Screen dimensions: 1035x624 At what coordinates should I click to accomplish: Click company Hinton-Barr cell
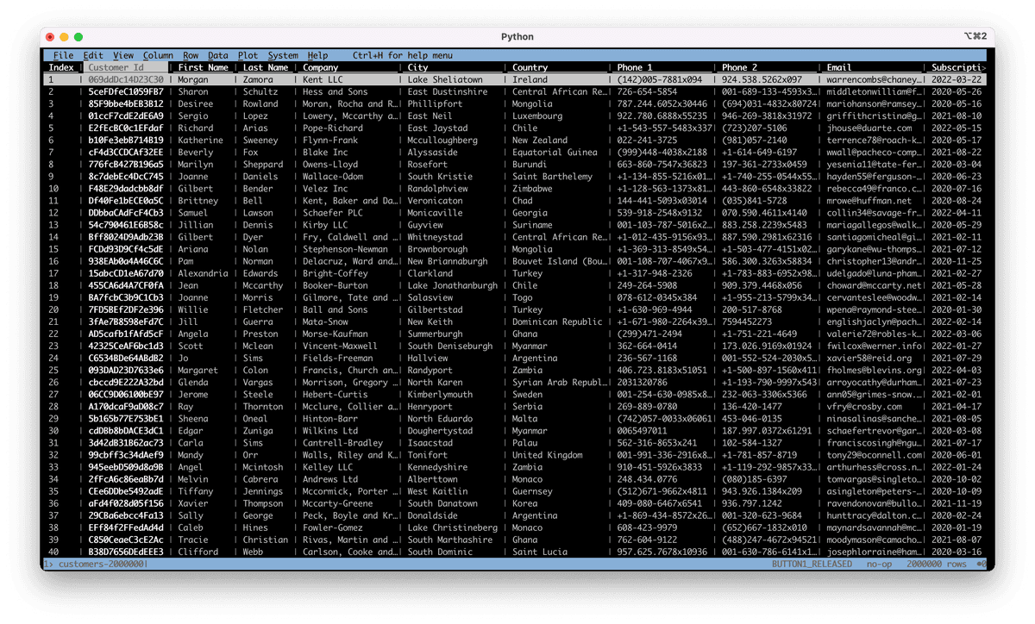330,419
